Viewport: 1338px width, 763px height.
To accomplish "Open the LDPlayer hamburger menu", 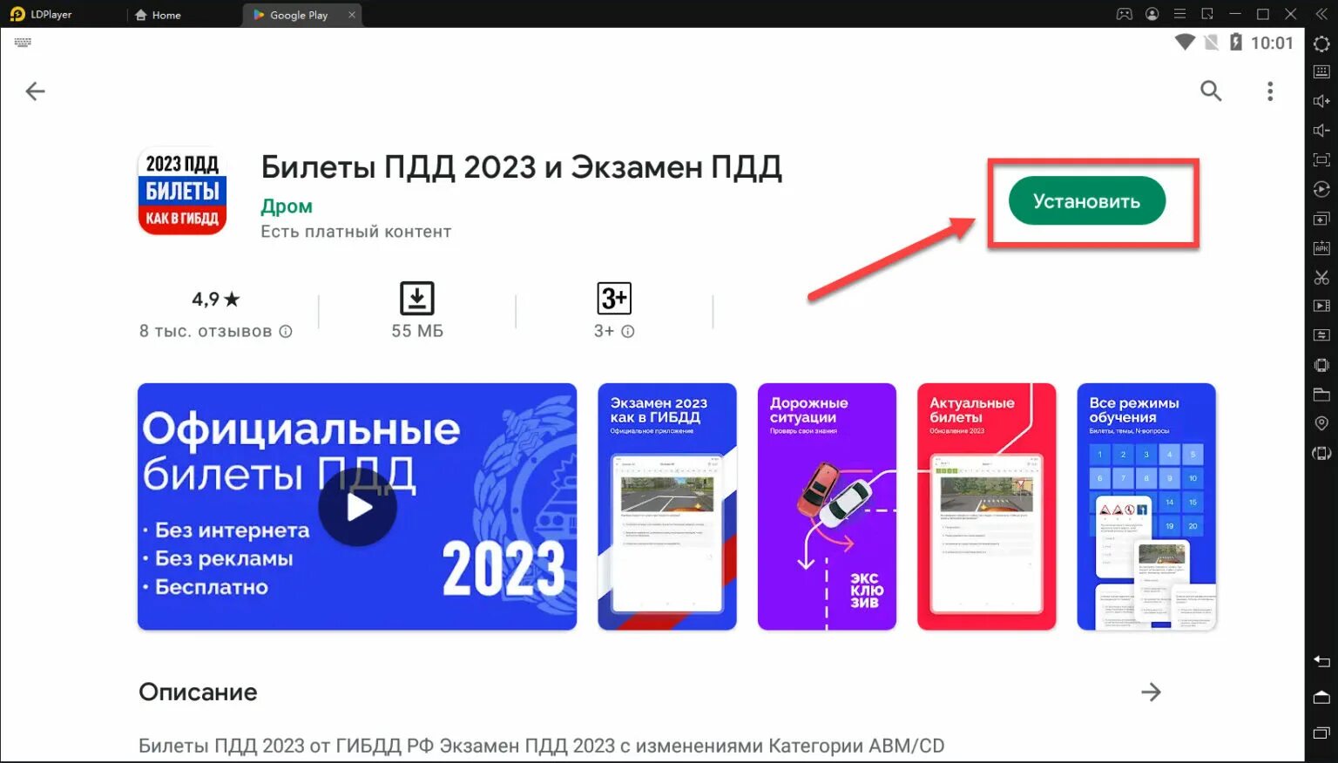I will [1179, 14].
